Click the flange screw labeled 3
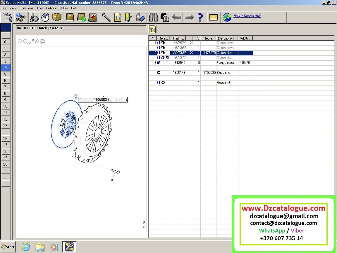337x253 pixels. tap(116, 172)
